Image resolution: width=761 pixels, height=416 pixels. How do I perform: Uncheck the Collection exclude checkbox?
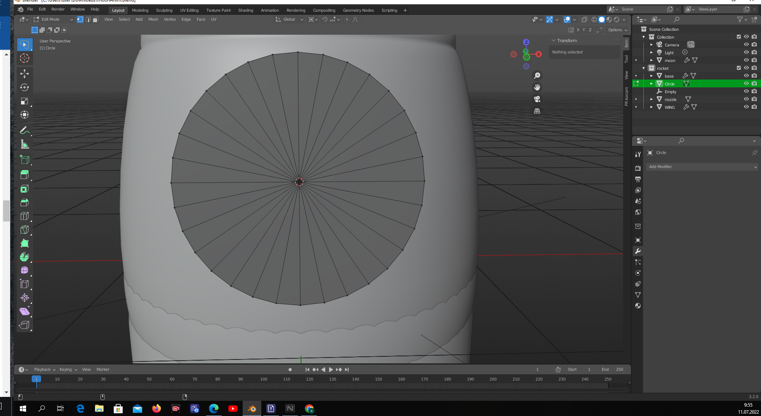click(739, 37)
